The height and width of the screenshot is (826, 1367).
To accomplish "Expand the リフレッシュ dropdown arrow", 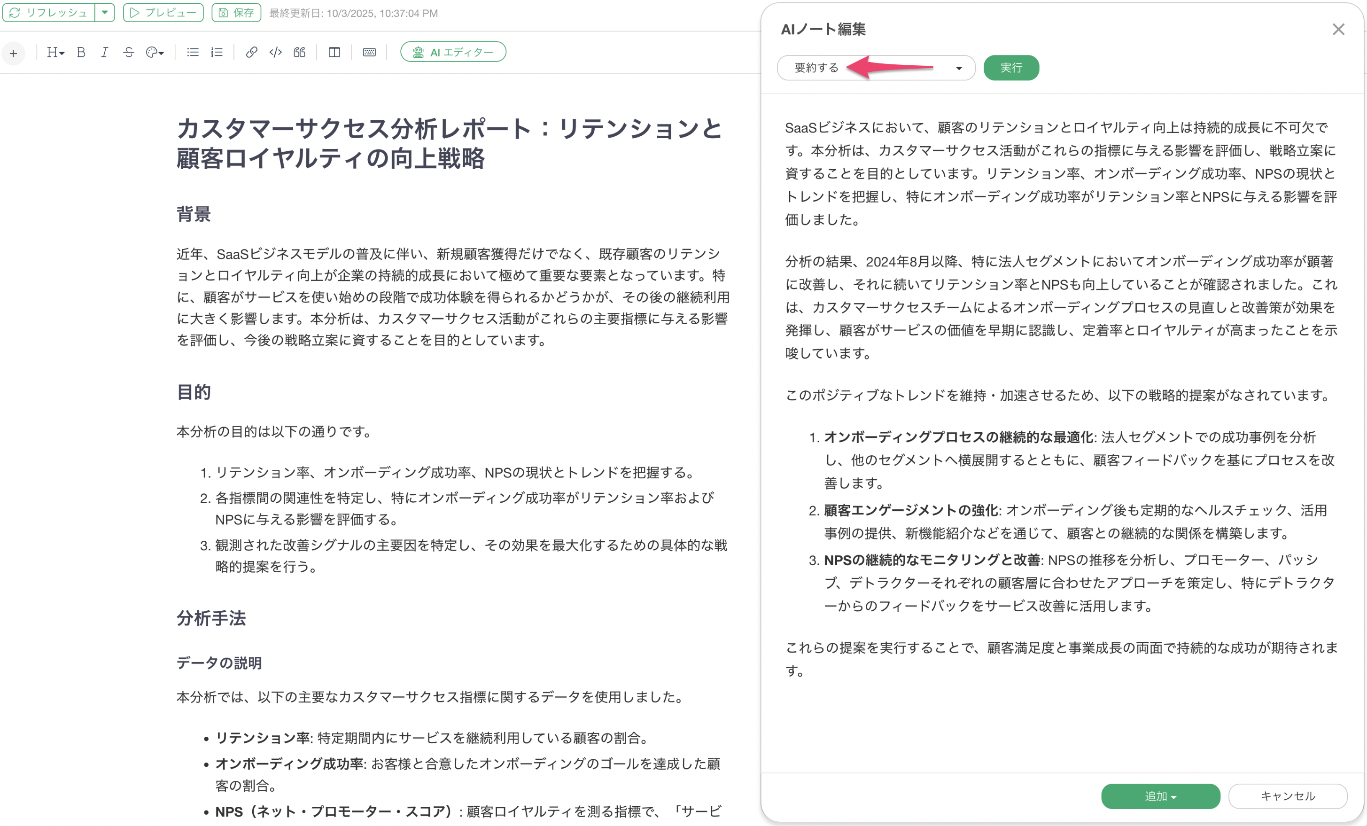I will 104,12.
